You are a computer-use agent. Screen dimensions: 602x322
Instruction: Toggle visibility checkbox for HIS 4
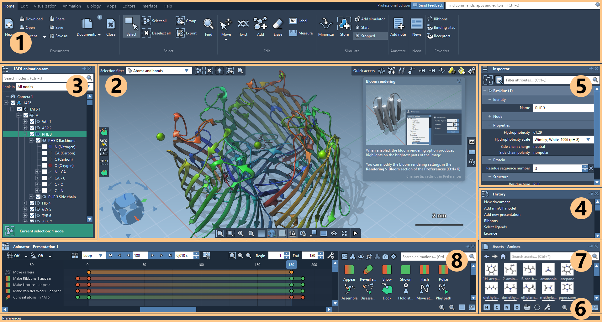(x=32, y=203)
